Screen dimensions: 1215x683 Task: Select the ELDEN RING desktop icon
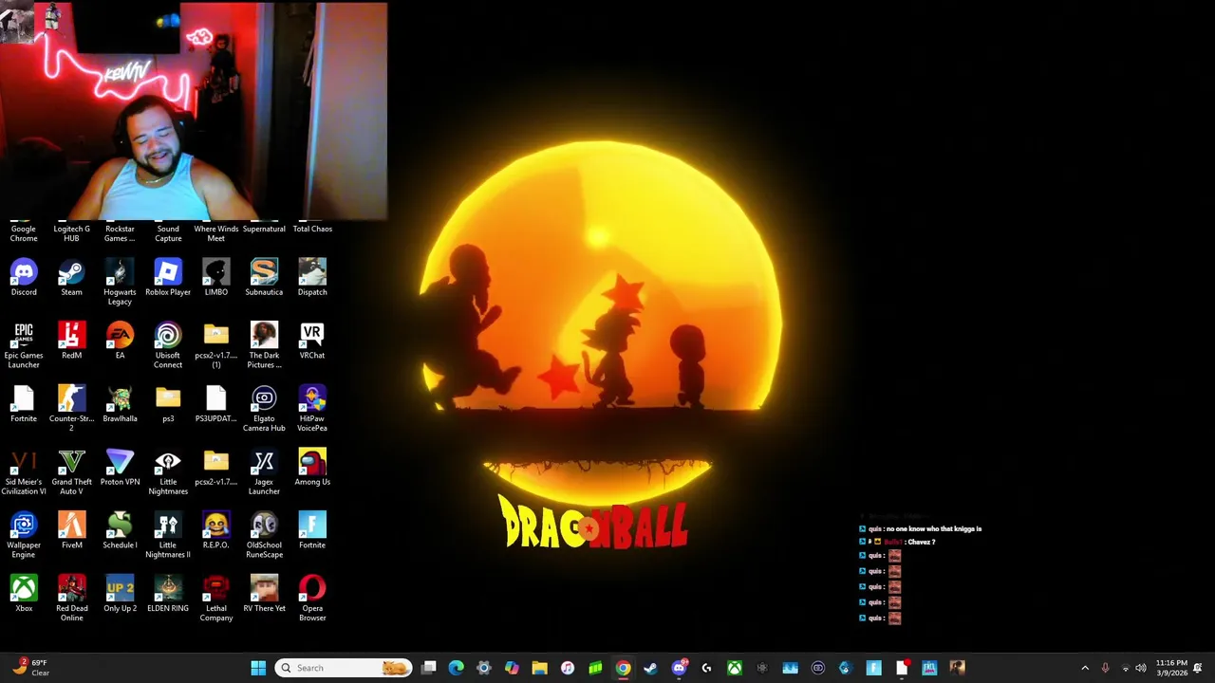coord(168,595)
